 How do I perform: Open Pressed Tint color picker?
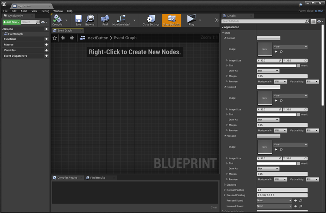click(277, 164)
